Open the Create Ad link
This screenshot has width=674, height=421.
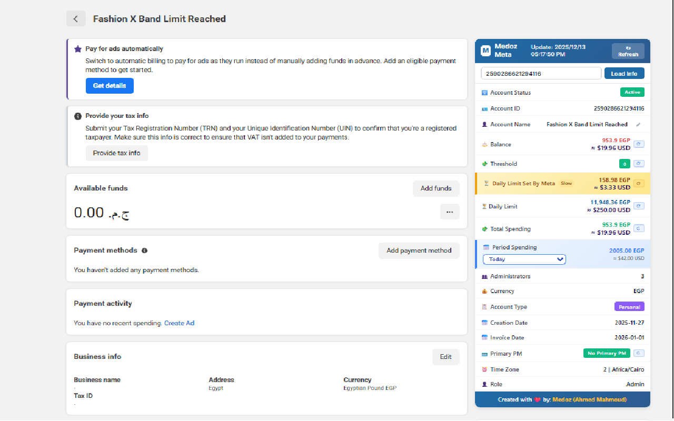(179, 323)
